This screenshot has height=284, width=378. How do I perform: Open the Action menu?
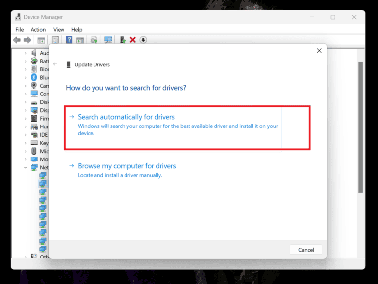(x=38, y=30)
